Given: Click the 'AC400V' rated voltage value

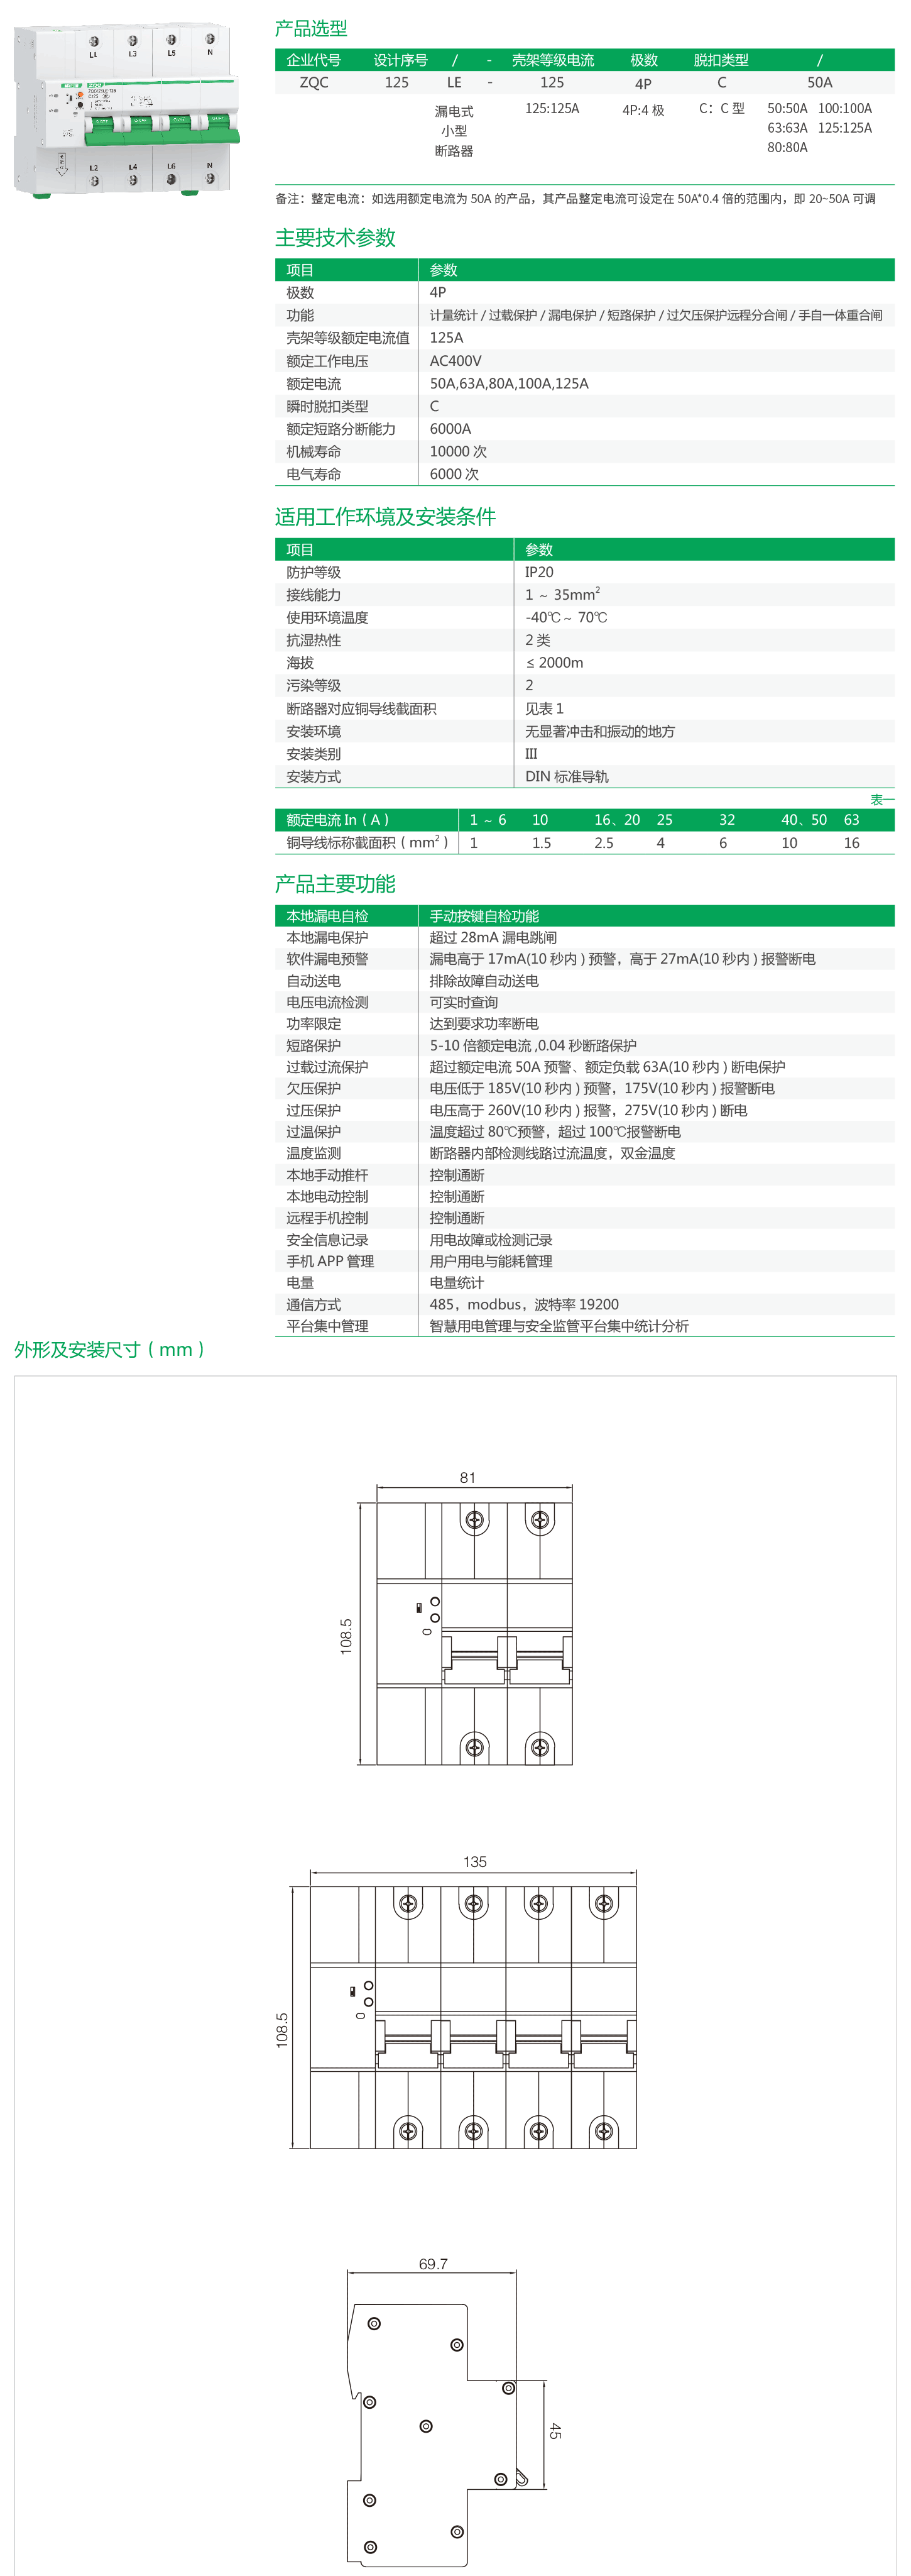Looking at the screenshot, I should 455,361.
